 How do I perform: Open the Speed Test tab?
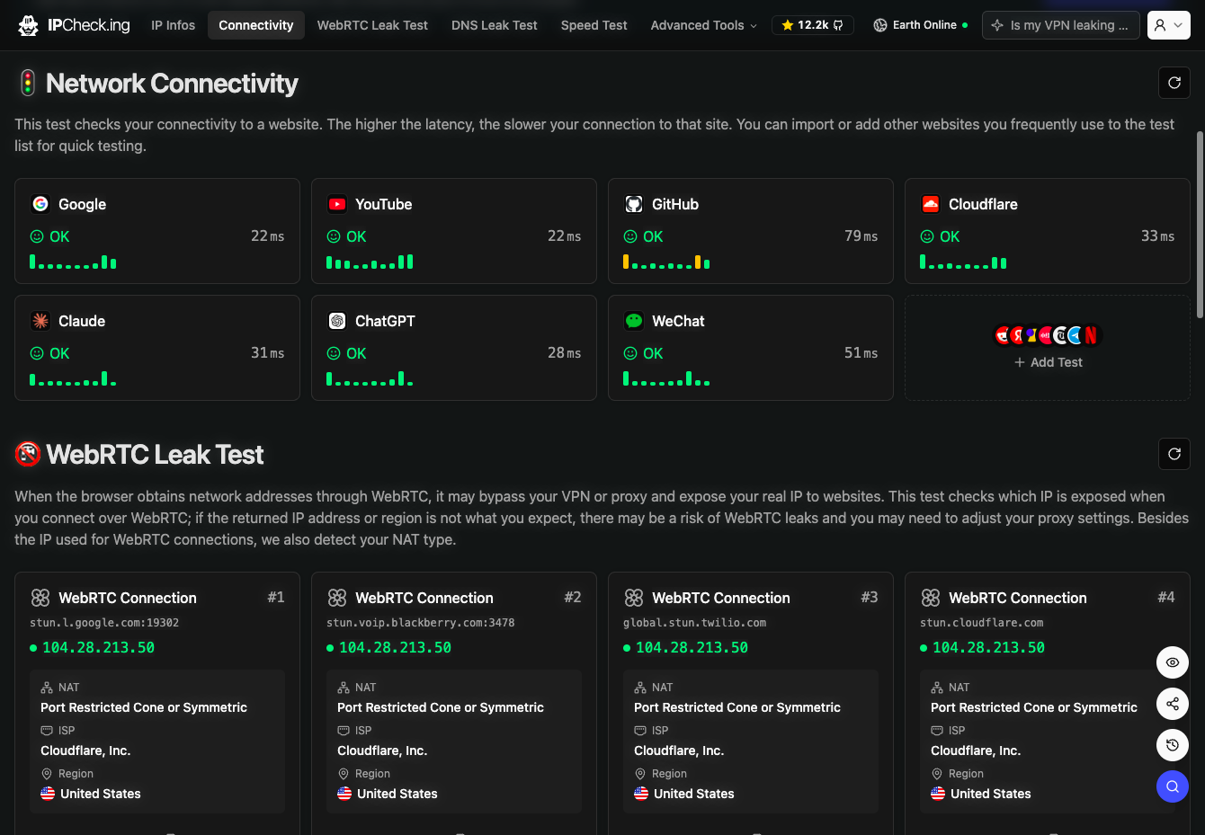tap(594, 25)
